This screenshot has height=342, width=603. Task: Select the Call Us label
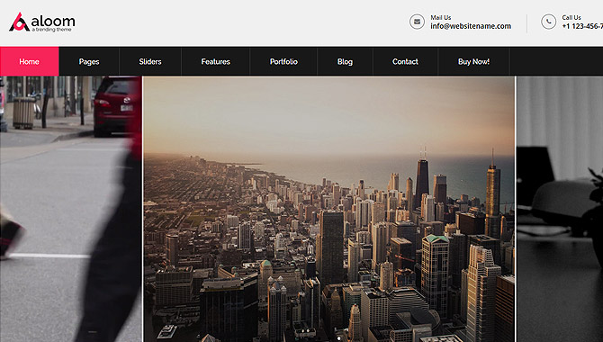[571, 17]
